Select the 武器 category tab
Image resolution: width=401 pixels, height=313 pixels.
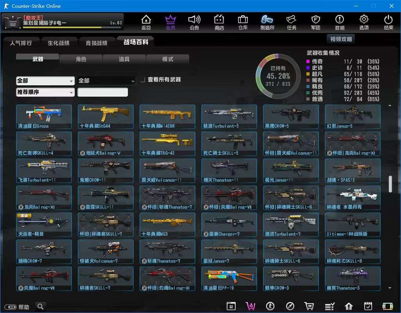coord(38,59)
